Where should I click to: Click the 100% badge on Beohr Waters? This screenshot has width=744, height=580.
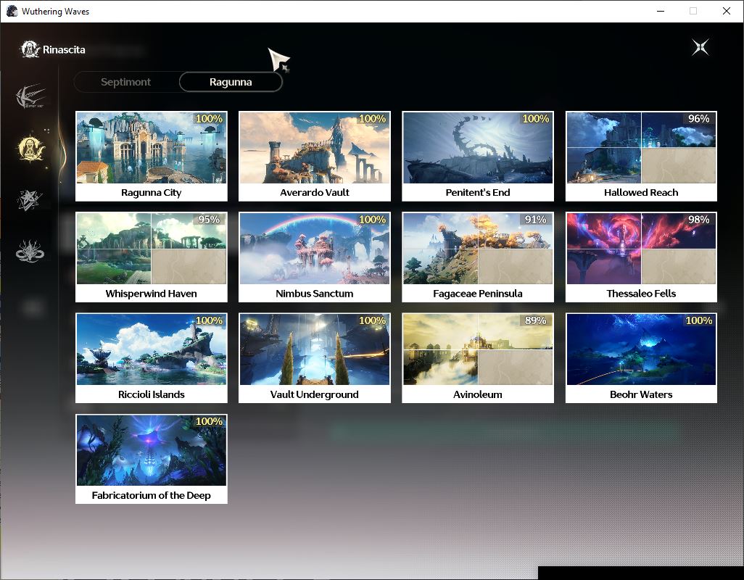coord(698,320)
